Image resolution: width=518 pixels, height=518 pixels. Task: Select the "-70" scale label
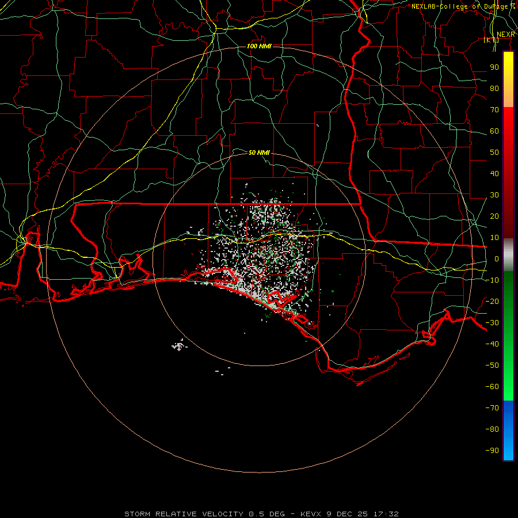[492, 408]
